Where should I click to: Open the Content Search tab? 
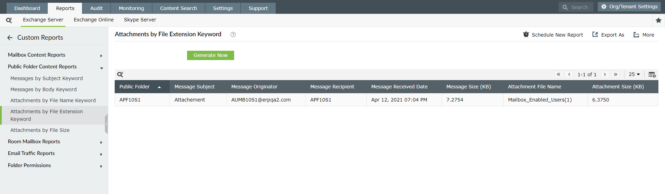click(x=178, y=8)
